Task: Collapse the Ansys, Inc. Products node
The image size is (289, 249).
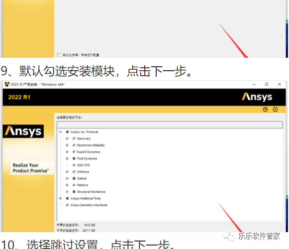Action: click(x=61, y=132)
